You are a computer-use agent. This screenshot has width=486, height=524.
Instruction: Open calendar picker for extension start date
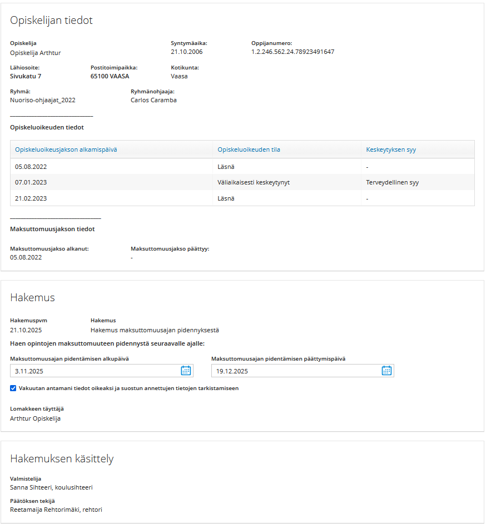186,371
